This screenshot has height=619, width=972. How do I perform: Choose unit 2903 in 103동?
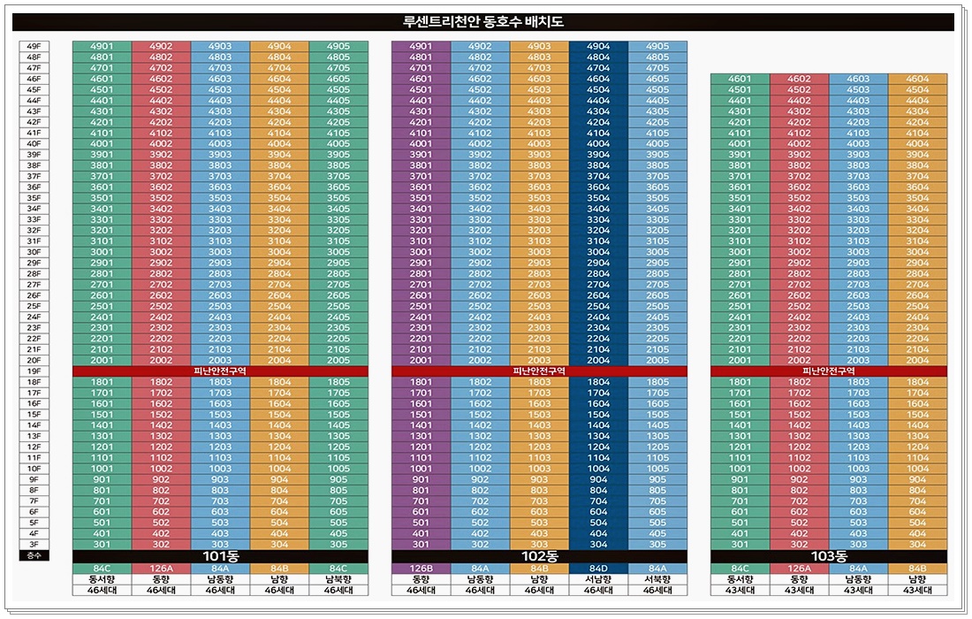pos(859,263)
